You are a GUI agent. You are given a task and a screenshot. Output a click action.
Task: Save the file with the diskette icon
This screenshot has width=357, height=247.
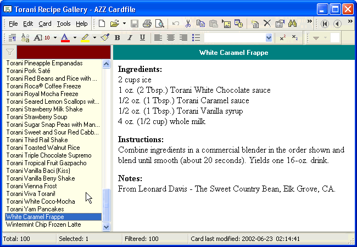click(x=135, y=24)
